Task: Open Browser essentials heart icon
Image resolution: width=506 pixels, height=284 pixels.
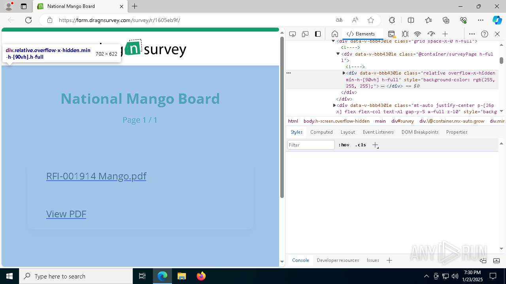Action: pos(463,20)
